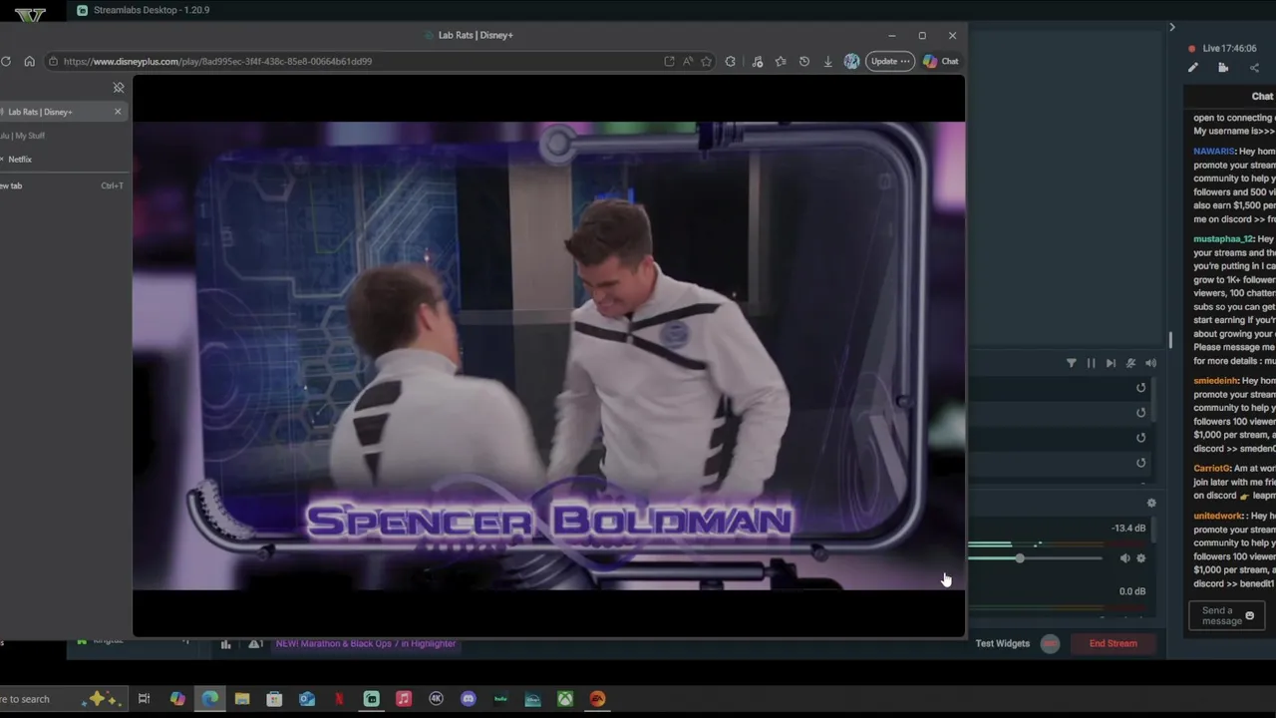Select the Chat tab heading

pyautogui.click(x=1262, y=97)
